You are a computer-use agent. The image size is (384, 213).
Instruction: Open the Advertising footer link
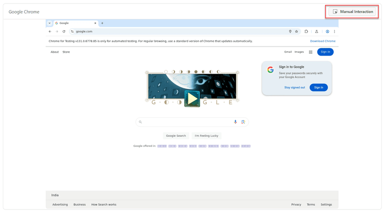(x=60, y=205)
